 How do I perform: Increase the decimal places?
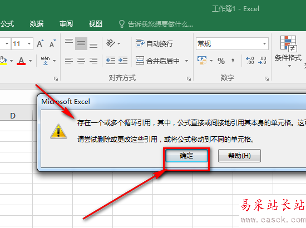[x=250, y=61]
